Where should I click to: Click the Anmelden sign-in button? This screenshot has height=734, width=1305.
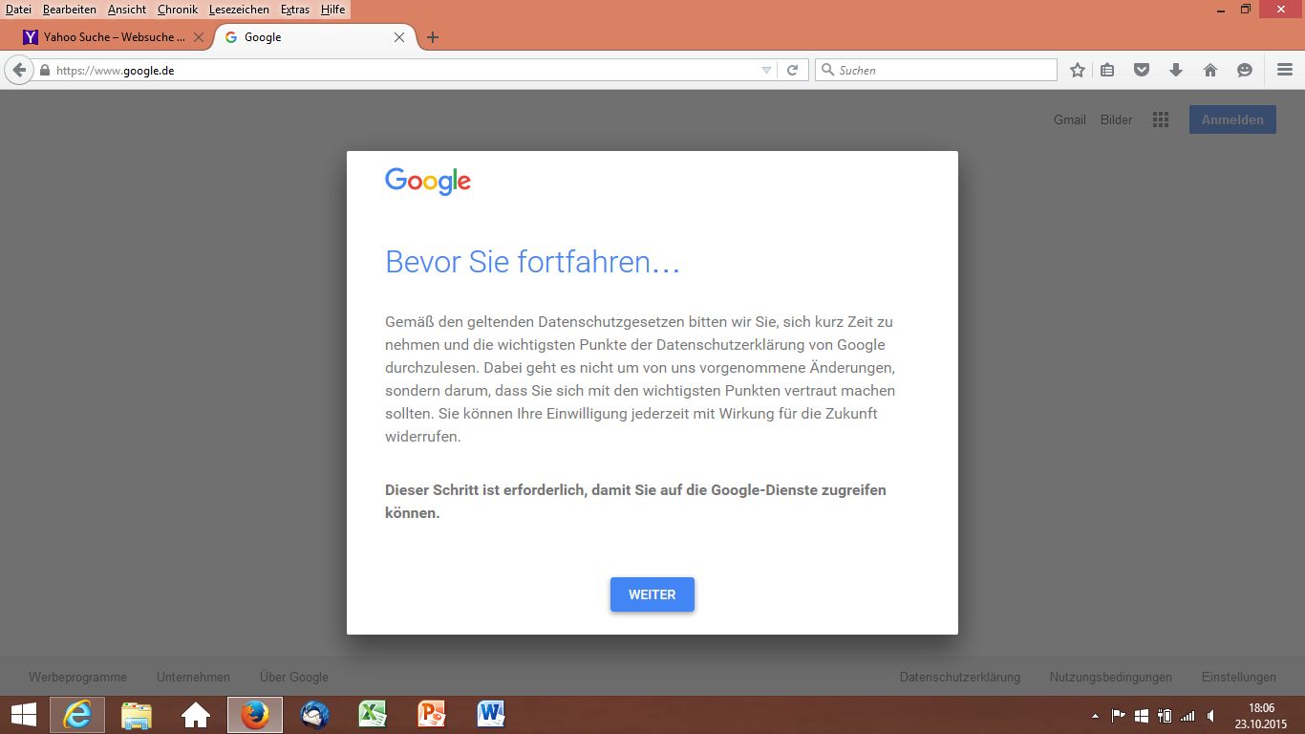1232,119
